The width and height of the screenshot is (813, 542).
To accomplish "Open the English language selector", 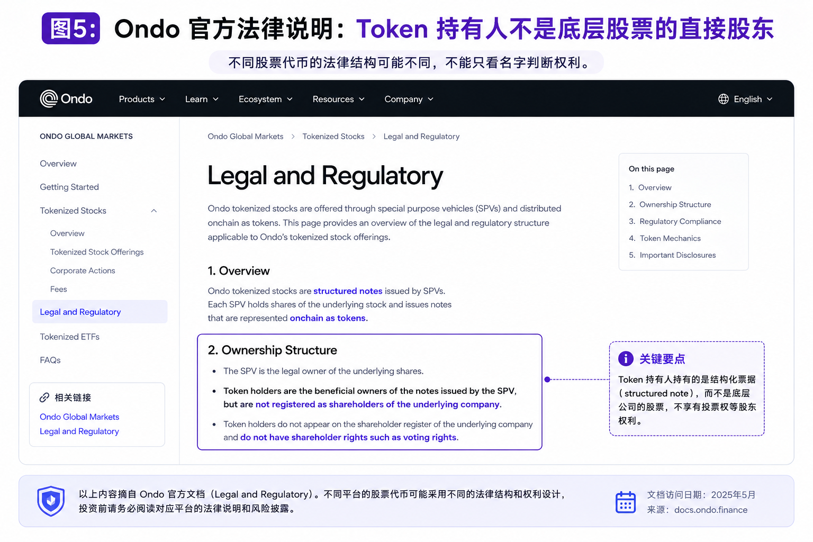I will [745, 99].
